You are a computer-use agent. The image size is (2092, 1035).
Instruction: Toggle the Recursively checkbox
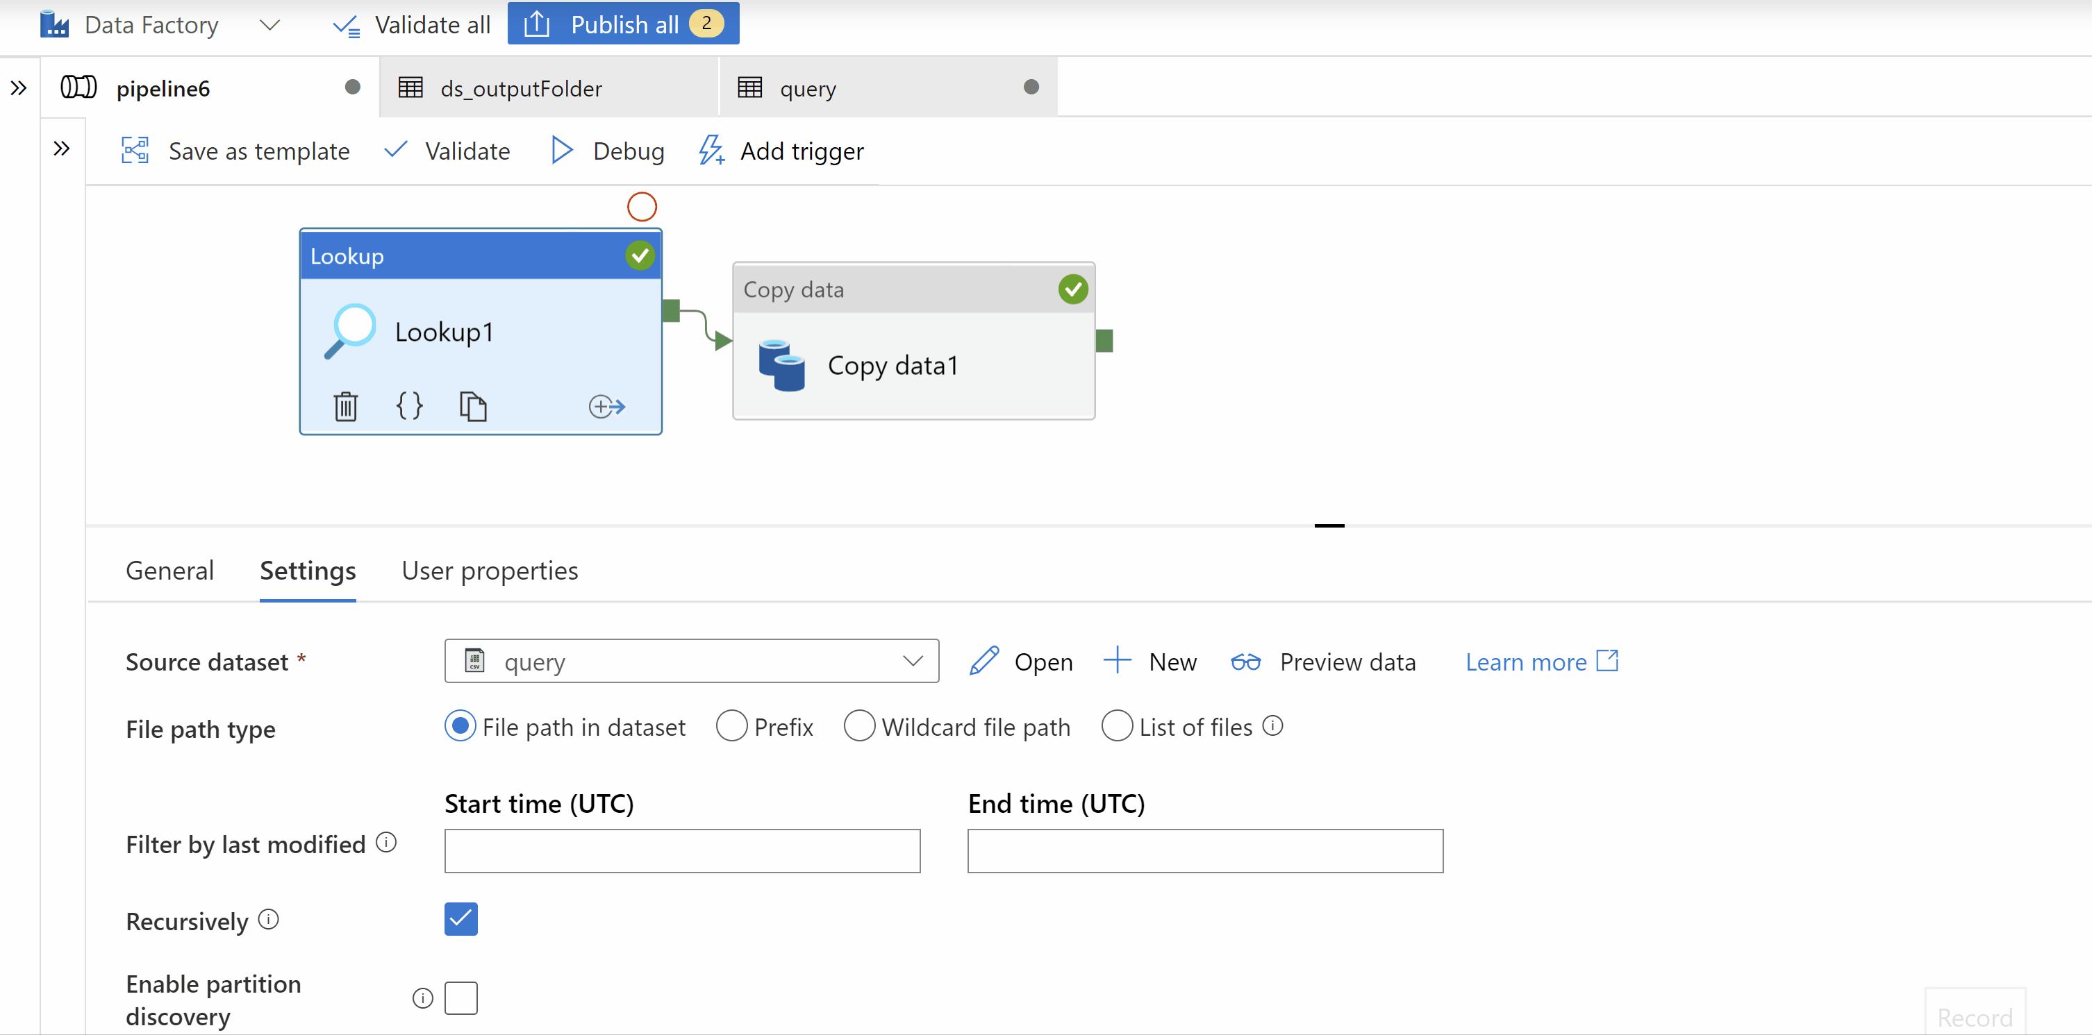click(462, 920)
